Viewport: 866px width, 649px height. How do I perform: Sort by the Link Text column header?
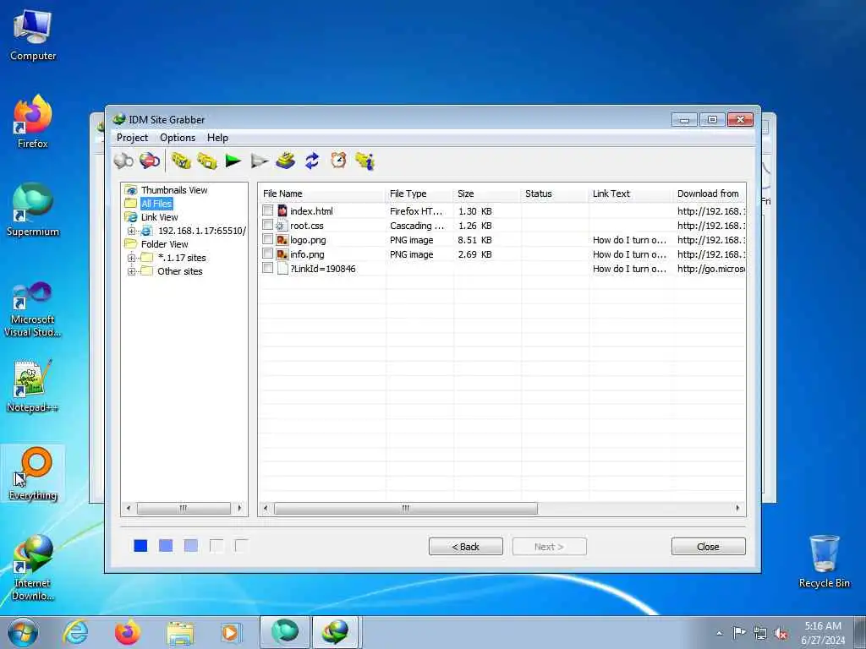[x=631, y=194]
